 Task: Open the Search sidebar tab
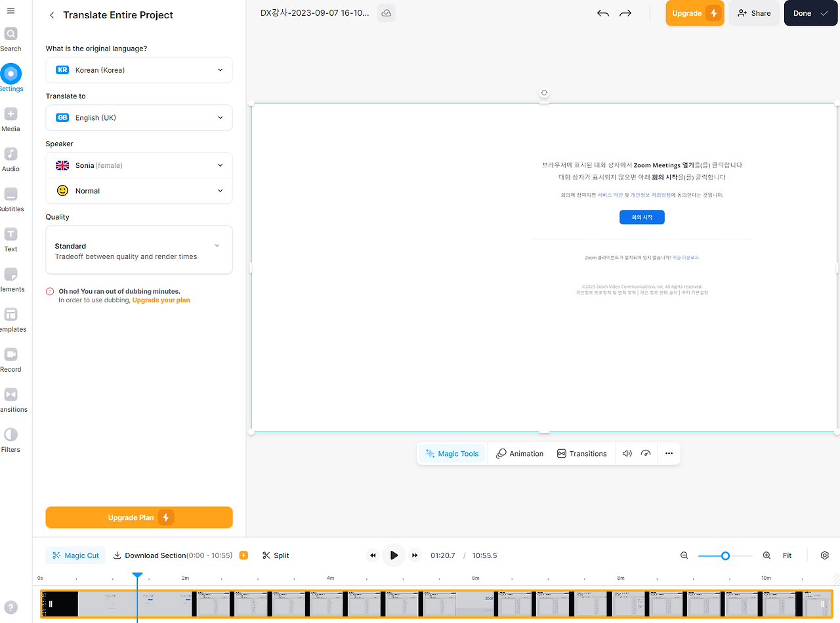(x=10, y=39)
